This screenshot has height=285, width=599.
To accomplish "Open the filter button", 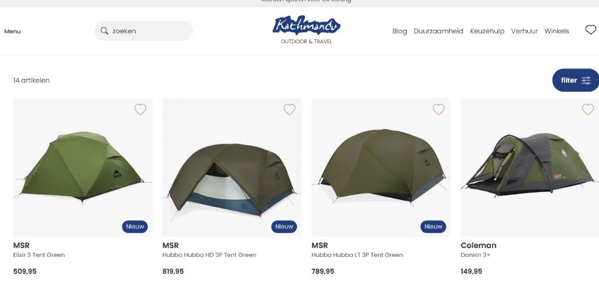I will (x=576, y=80).
